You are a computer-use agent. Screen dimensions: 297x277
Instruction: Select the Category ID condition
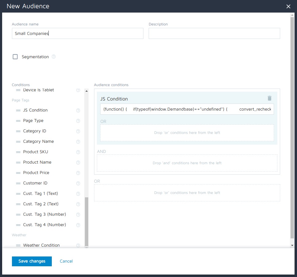pyautogui.click(x=35, y=131)
